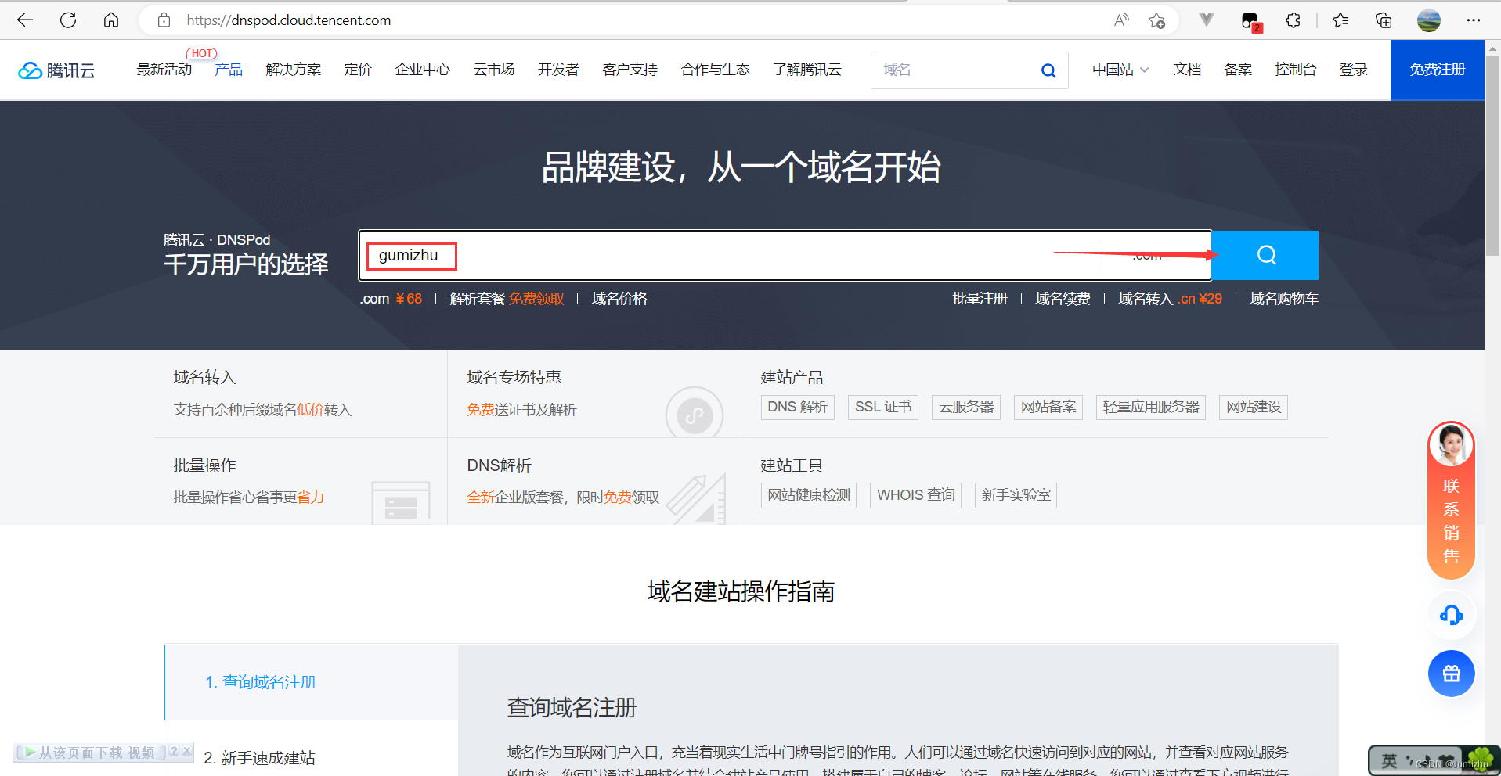
Task: Click the gray V extension icon
Action: 1207,20
